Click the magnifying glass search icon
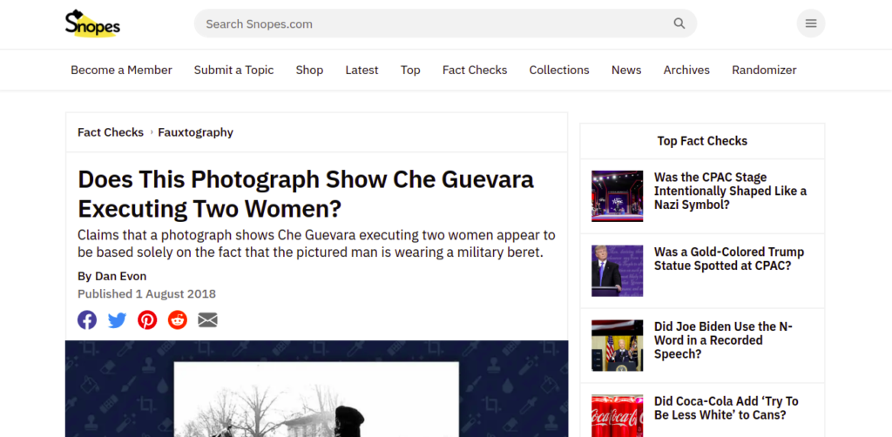Screen dimensions: 892x437 679,24
